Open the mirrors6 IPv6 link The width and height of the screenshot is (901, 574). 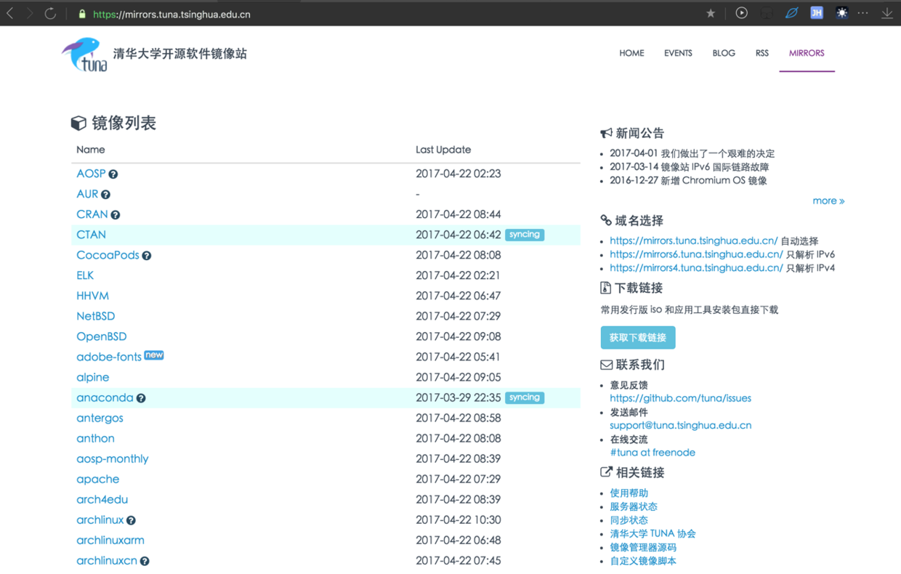[696, 254]
